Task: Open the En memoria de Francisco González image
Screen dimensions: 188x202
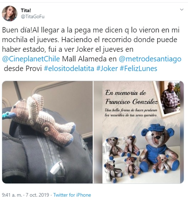Action: coord(138,132)
